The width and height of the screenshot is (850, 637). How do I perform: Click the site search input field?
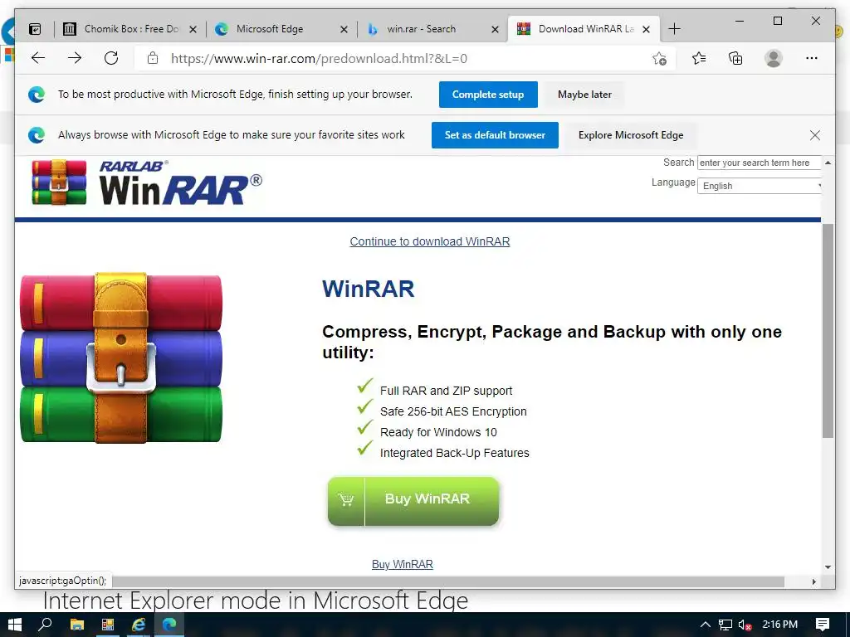coord(759,163)
